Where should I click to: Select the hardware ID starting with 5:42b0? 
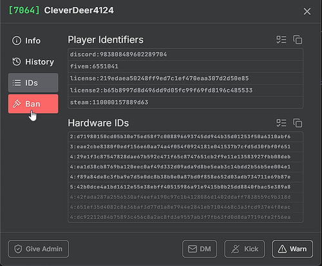(185, 187)
